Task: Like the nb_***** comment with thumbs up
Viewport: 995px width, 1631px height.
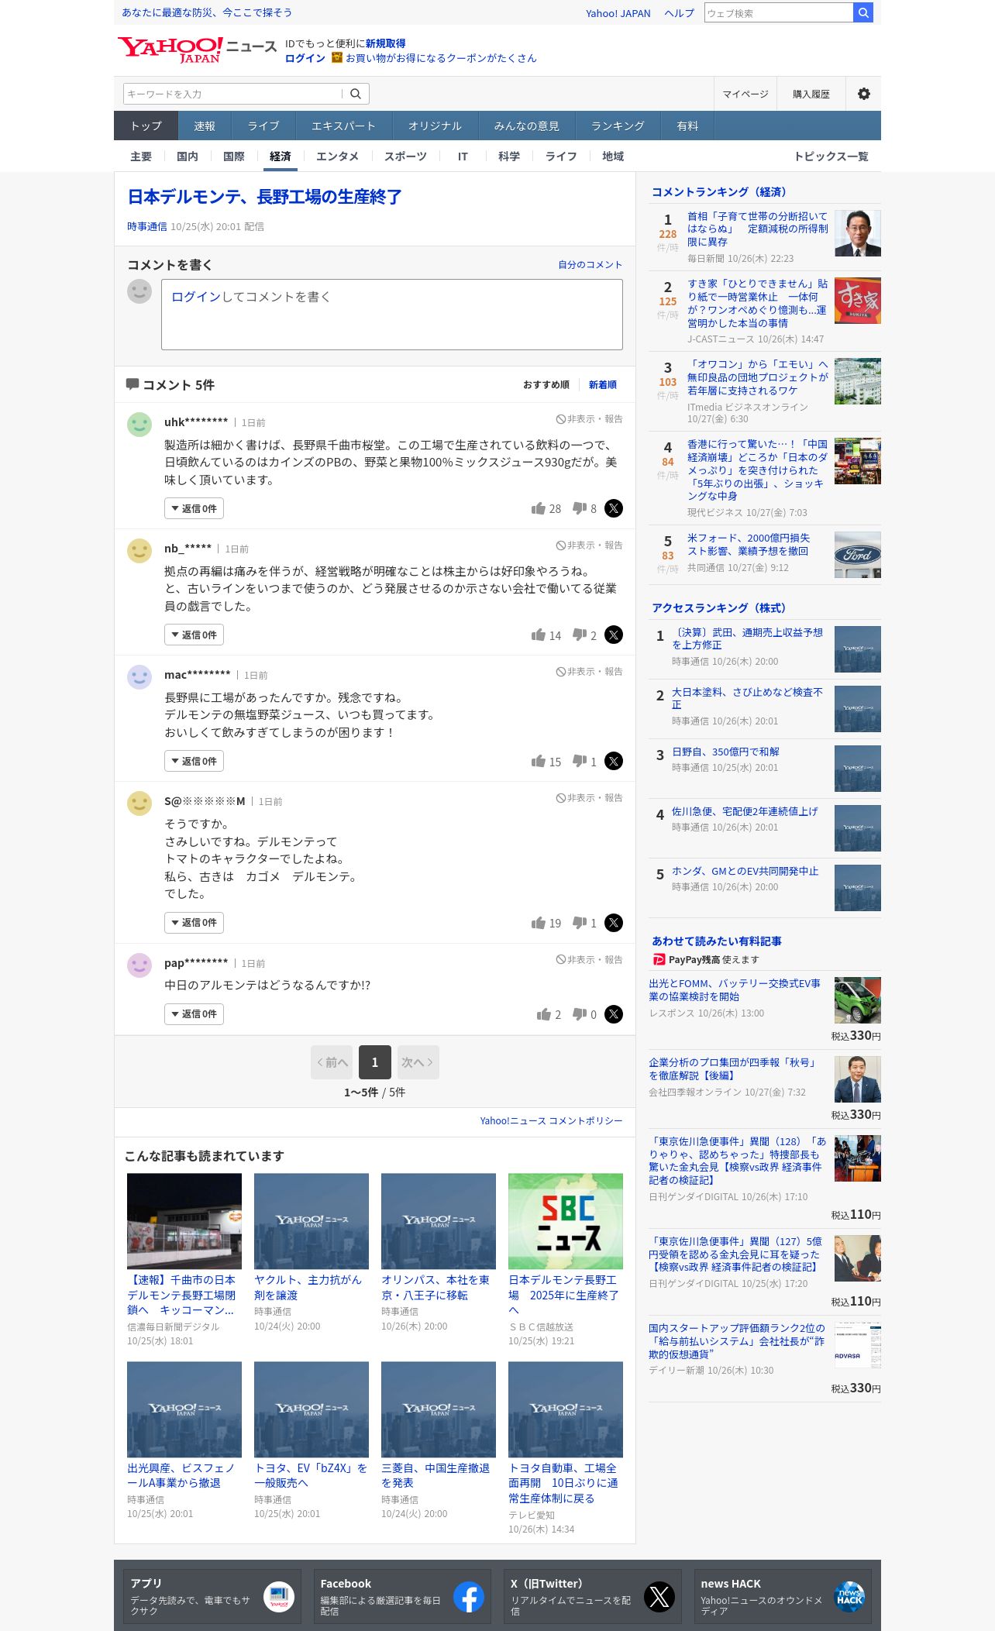Action: (539, 635)
